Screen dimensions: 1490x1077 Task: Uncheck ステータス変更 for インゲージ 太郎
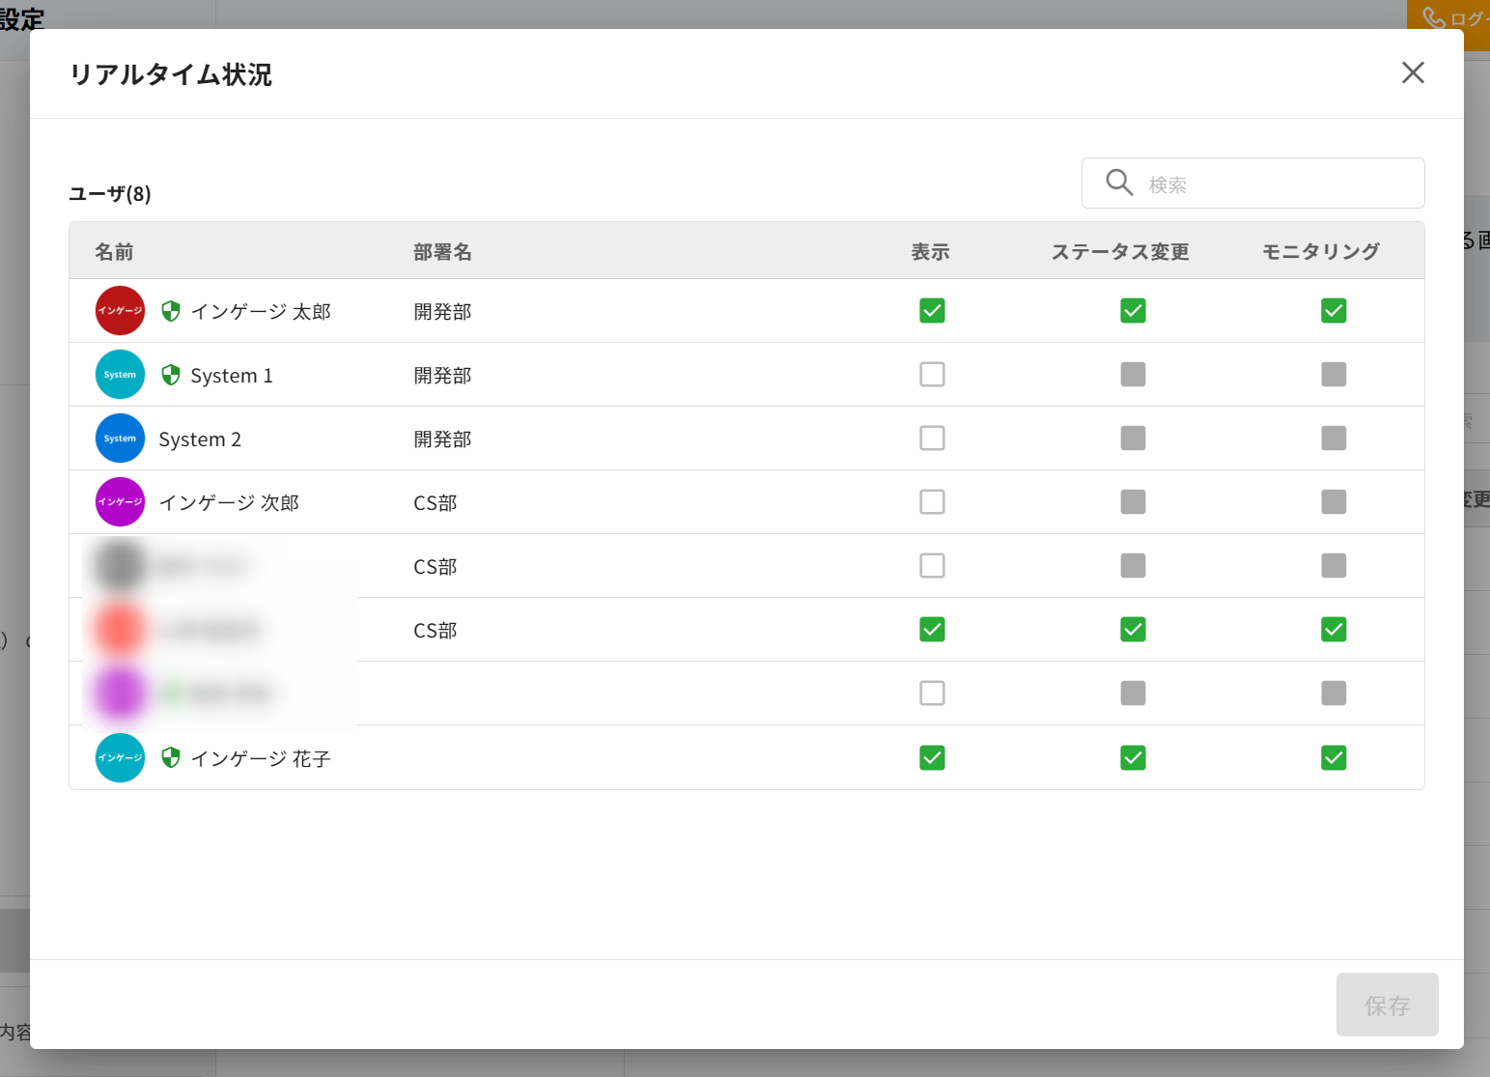click(1133, 311)
